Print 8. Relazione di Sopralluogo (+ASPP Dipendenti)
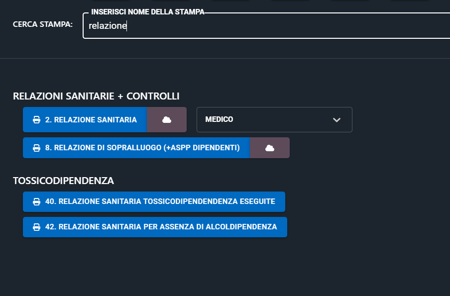Image resolution: width=450 pixels, height=296 pixels. tap(136, 148)
